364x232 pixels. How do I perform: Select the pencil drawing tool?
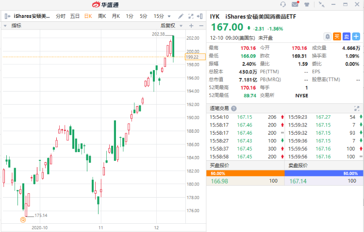click(x=181, y=16)
